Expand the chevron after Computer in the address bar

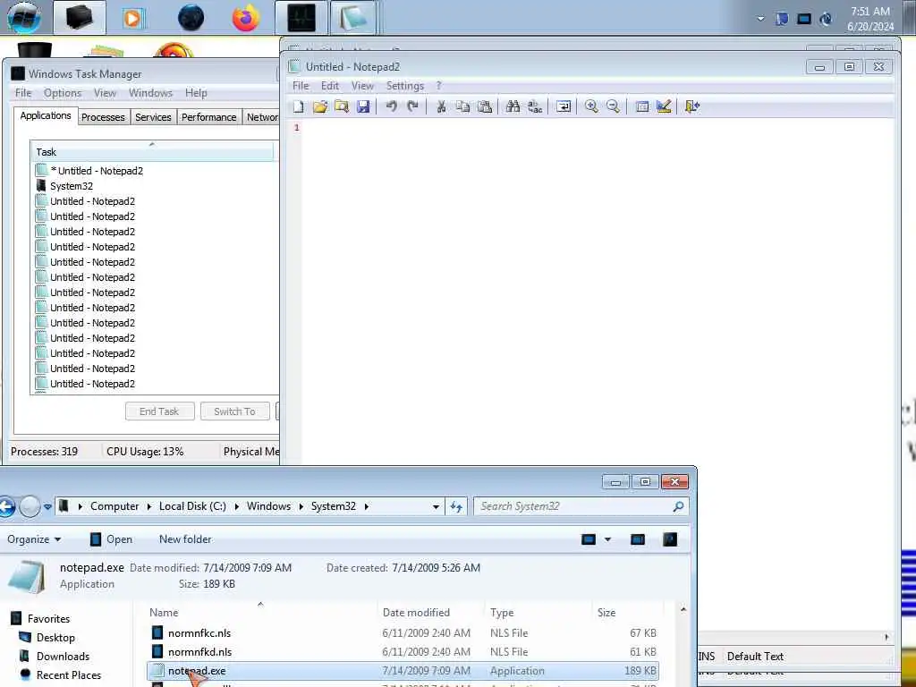[149, 506]
